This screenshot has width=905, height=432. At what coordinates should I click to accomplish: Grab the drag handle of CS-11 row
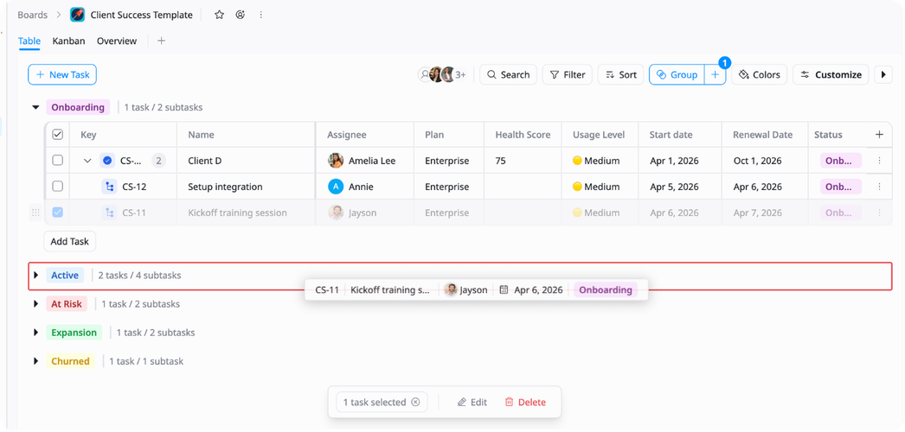pyautogui.click(x=35, y=213)
